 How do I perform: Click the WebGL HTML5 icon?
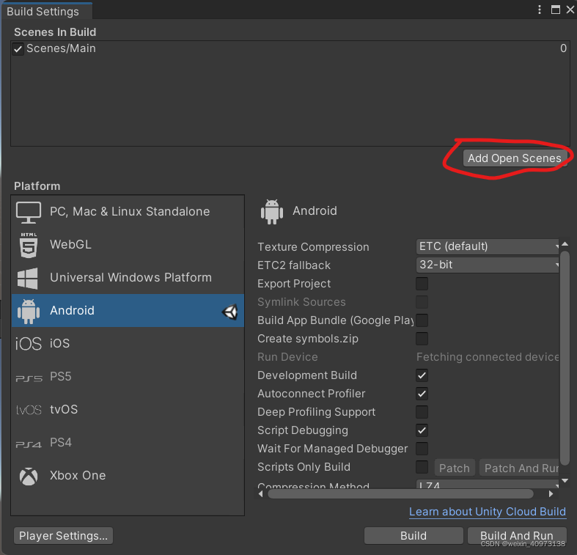(x=29, y=245)
